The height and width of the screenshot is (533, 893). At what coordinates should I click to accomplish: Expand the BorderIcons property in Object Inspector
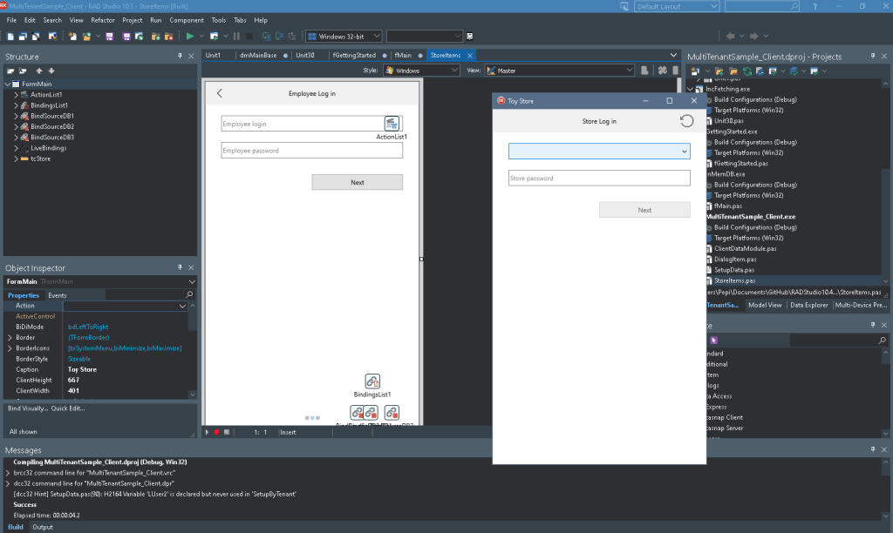point(10,348)
